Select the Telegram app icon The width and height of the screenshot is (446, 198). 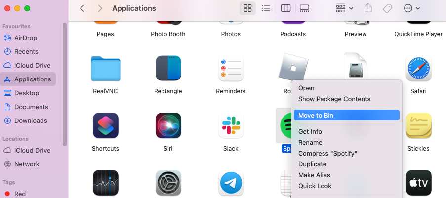(231, 183)
